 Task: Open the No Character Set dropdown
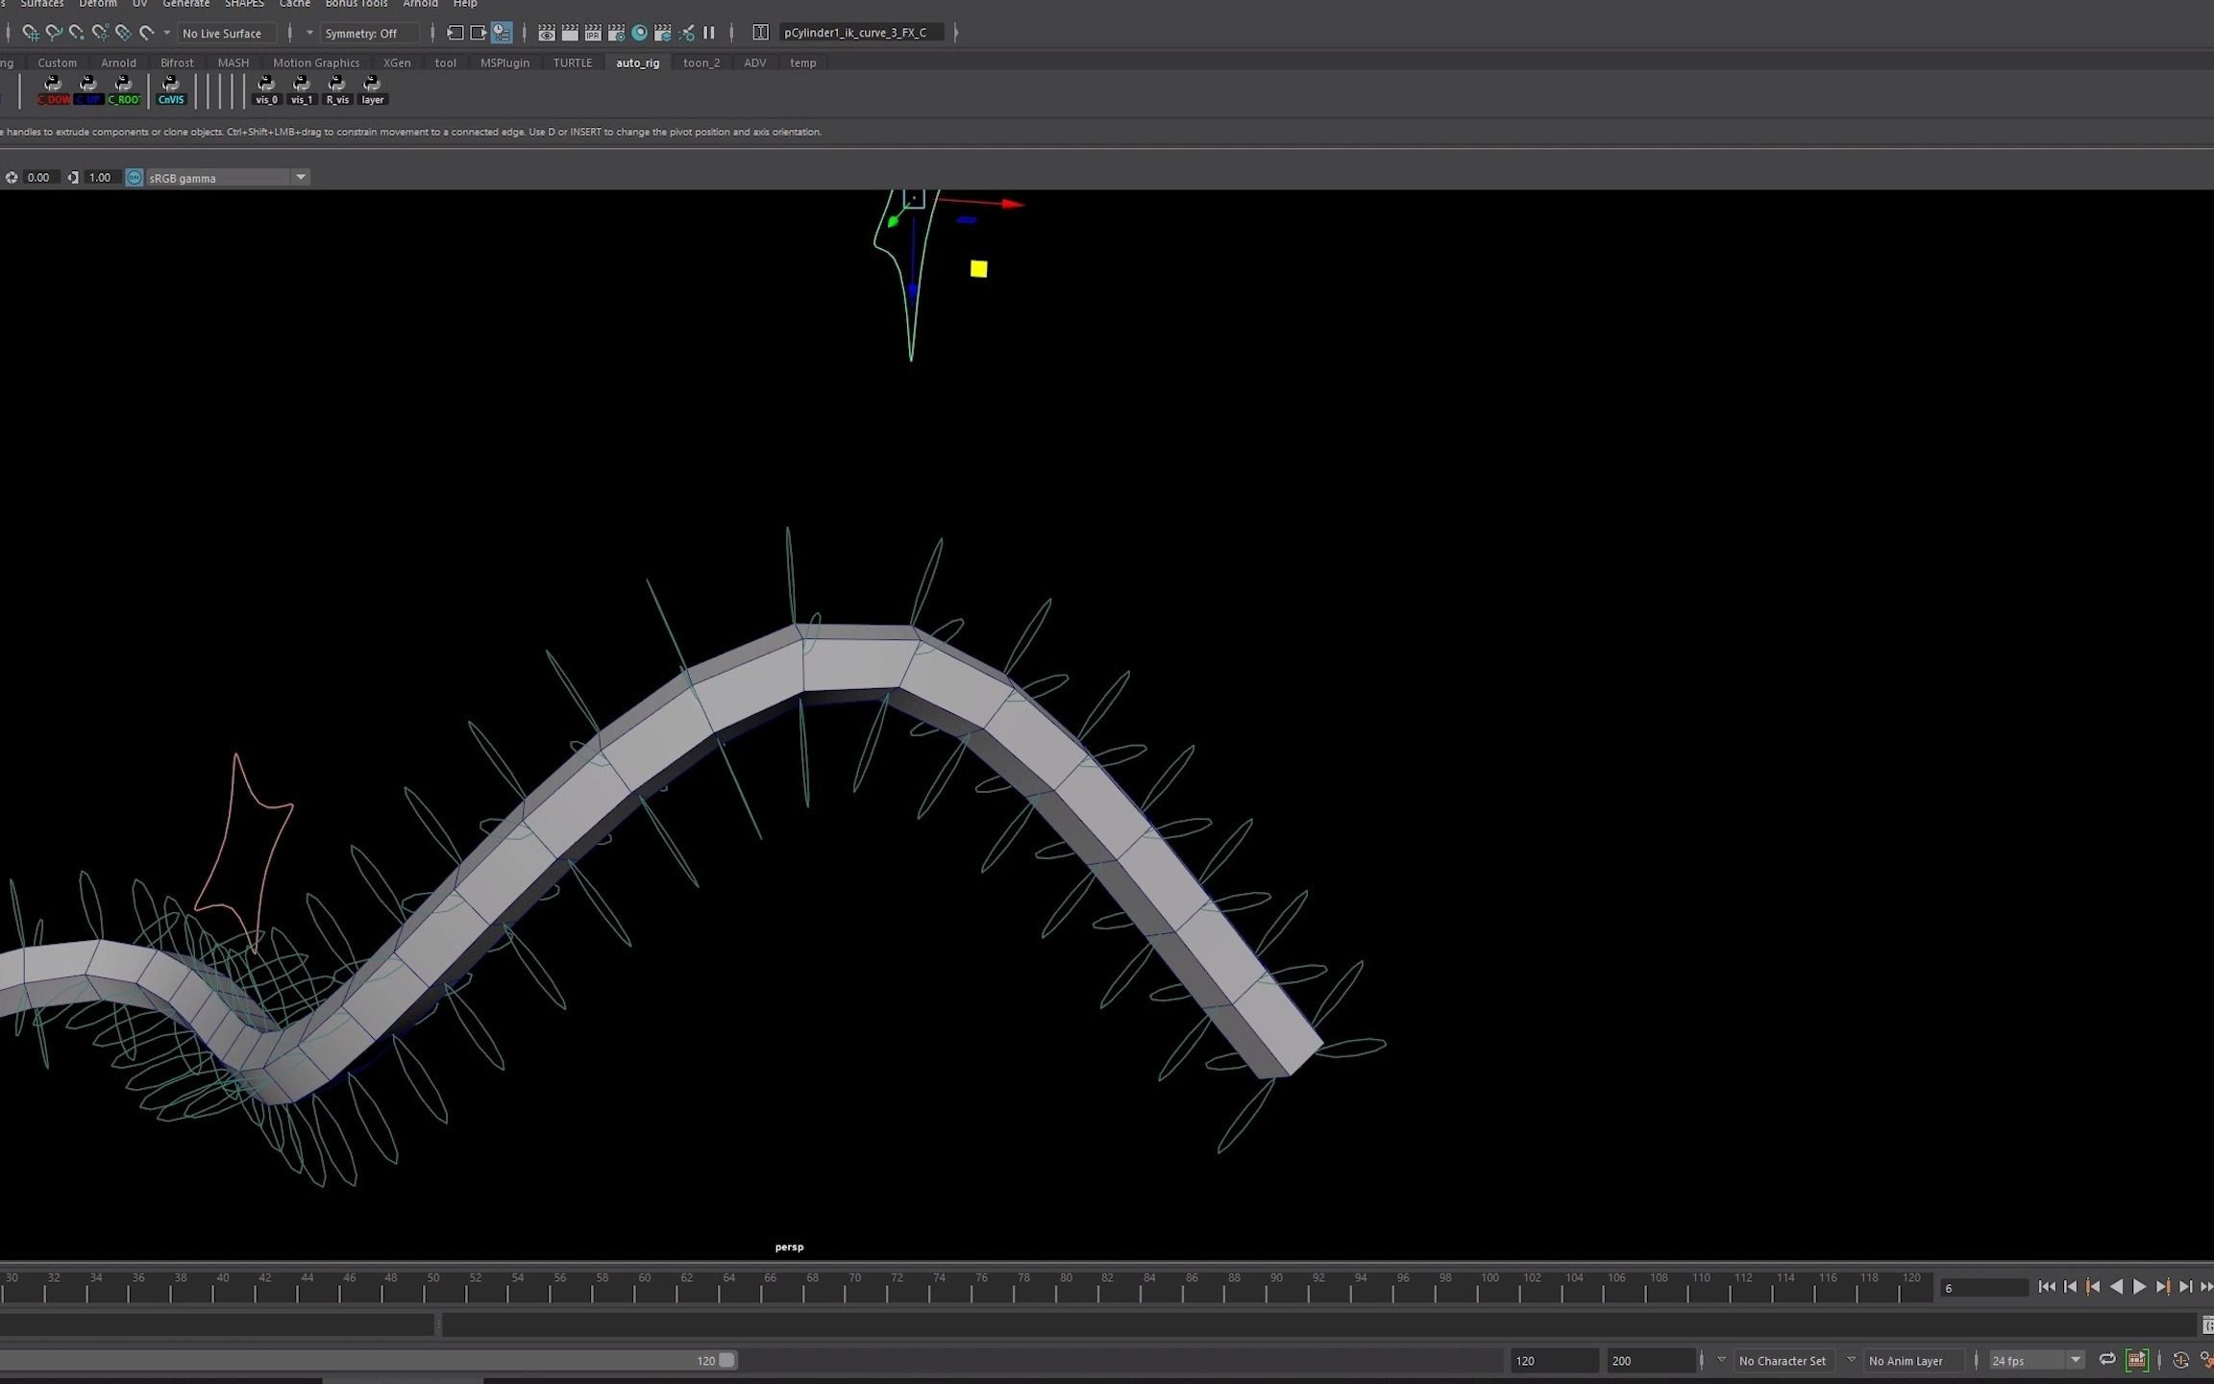(1783, 1360)
